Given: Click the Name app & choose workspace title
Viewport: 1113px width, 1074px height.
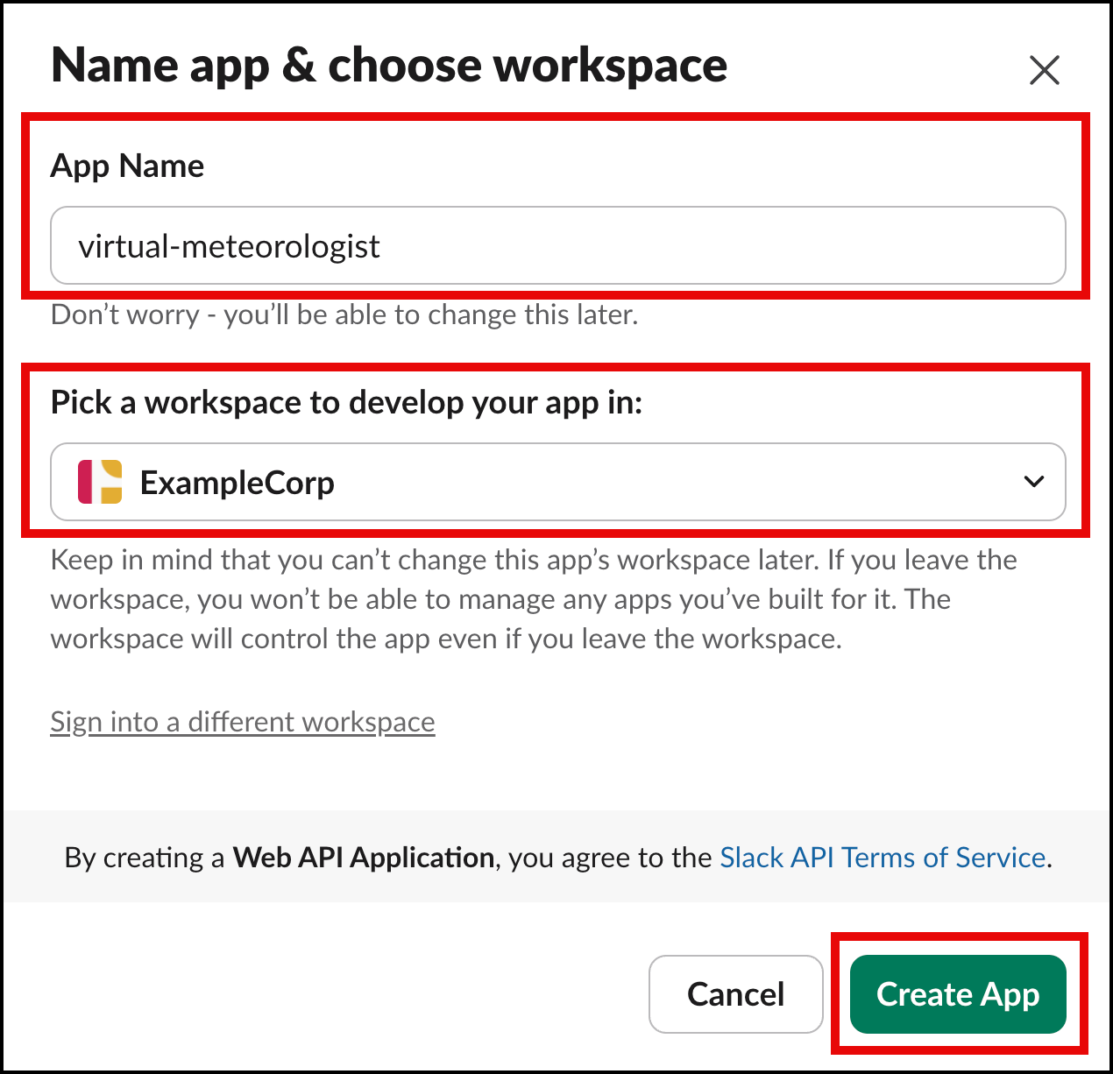Looking at the screenshot, I should [389, 65].
